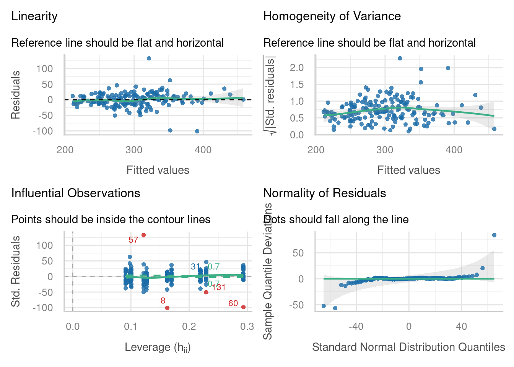Click "Leverage (hii)" axis label
514x367 pixels.
pyautogui.click(x=158, y=347)
